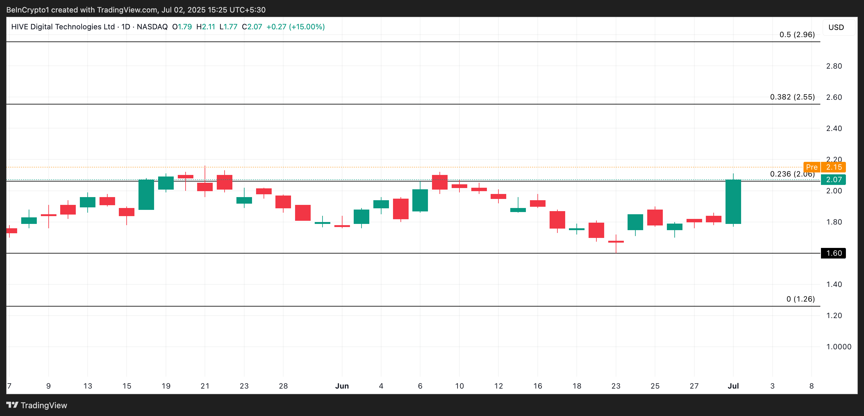Click the TradingView logo icon
The height and width of the screenshot is (416, 864).
[12, 405]
